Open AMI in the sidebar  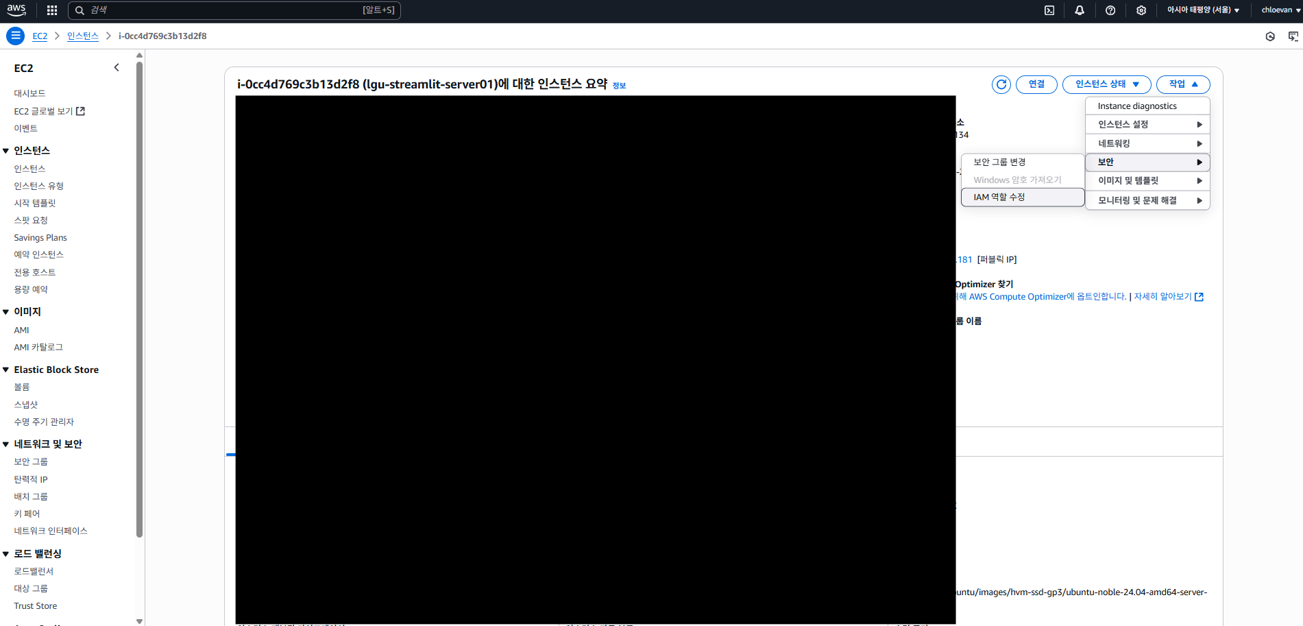(21, 330)
